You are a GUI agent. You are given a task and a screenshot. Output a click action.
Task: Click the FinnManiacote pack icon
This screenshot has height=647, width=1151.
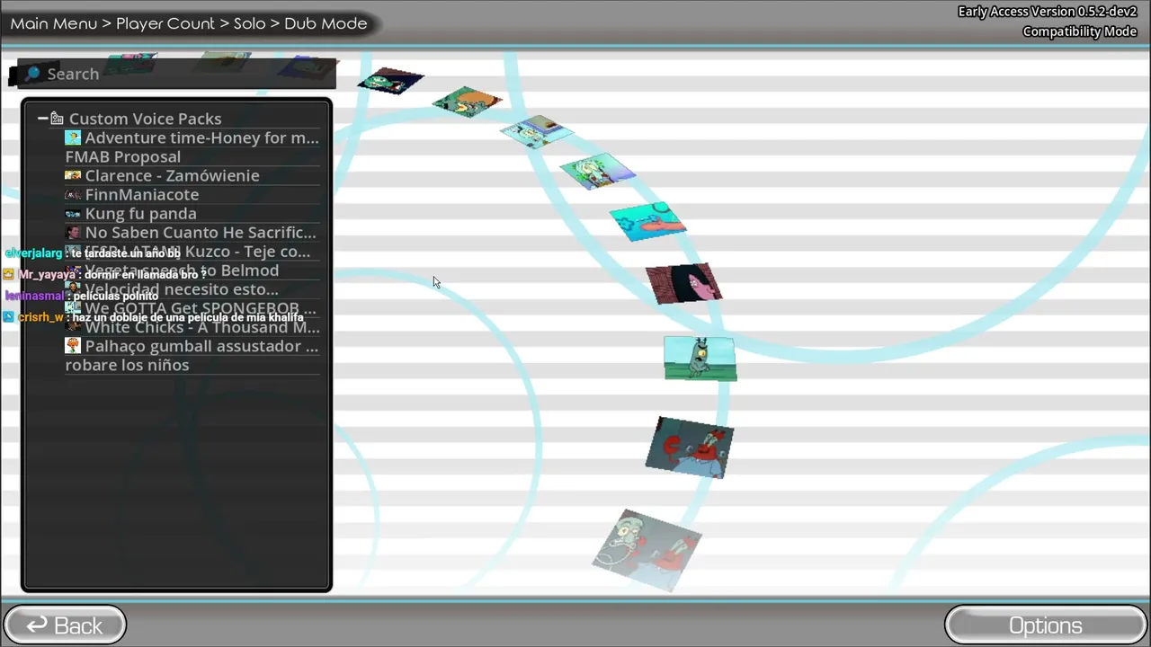coord(73,194)
